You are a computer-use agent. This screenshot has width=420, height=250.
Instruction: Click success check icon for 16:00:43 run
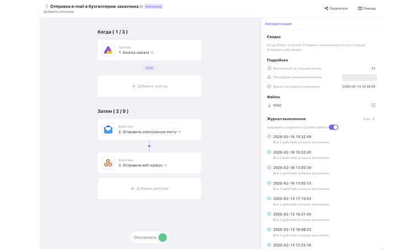pos(269,230)
